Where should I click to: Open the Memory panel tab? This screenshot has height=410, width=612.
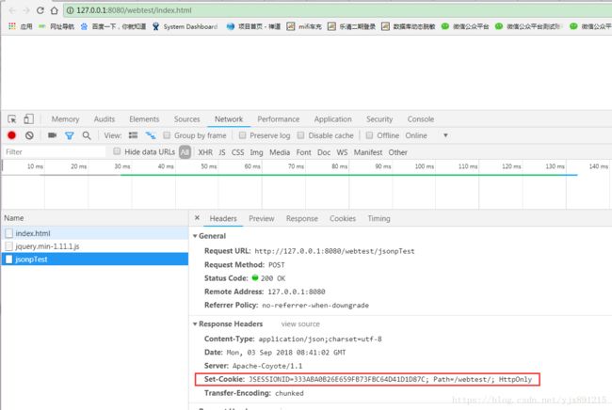pyautogui.click(x=65, y=119)
